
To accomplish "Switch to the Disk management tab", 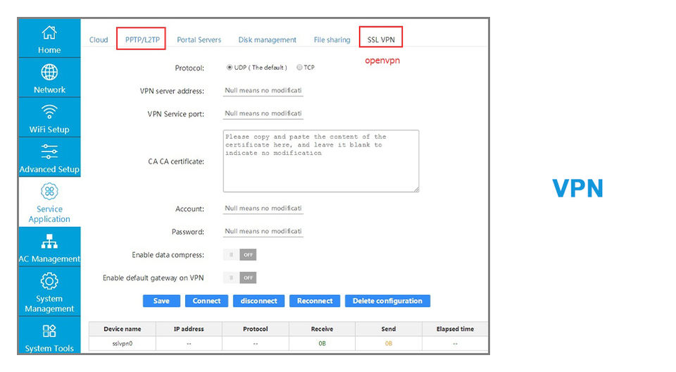I will pyautogui.click(x=268, y=39).
